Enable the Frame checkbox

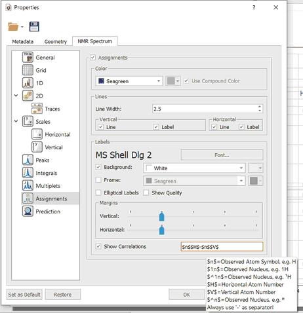98,180
